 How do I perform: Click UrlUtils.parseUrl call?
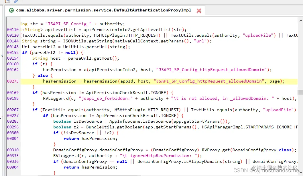pyautogui.click(x=85, y=47)
